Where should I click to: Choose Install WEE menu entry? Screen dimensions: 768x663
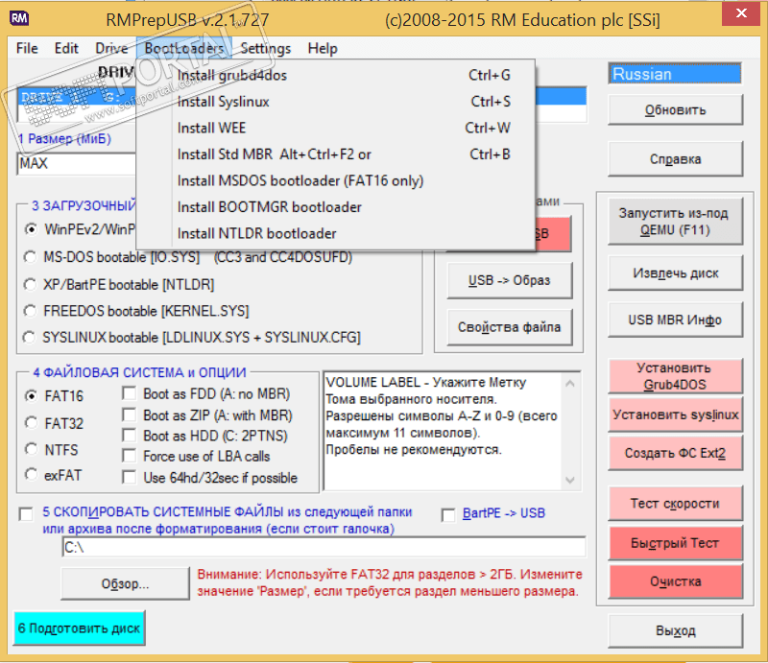pyautogui.click(x=335, y=129)
